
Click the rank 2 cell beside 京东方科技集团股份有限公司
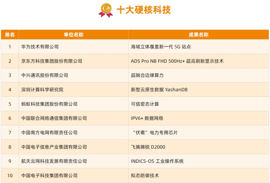click(x=10, y=61)
